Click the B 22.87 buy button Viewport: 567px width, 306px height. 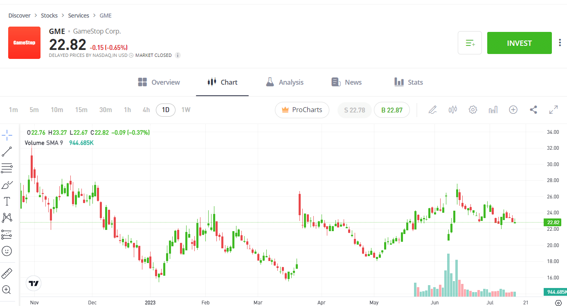coord(392,110)
